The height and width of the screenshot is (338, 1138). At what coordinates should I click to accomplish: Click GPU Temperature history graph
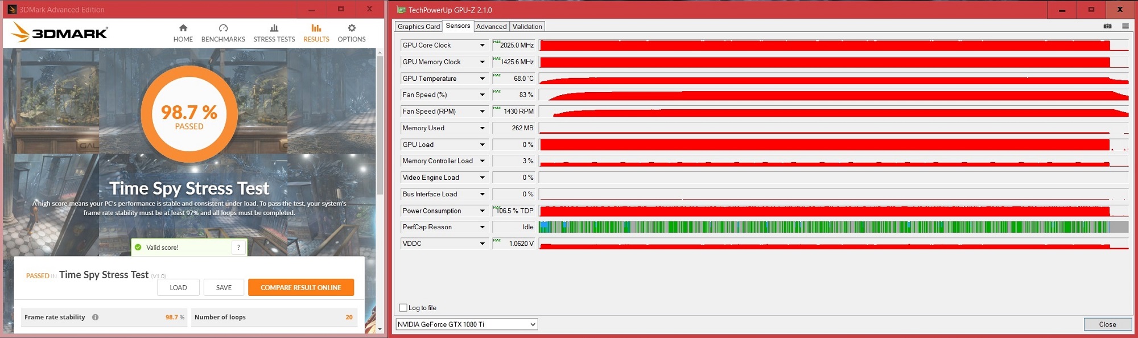tap(834, 79)
